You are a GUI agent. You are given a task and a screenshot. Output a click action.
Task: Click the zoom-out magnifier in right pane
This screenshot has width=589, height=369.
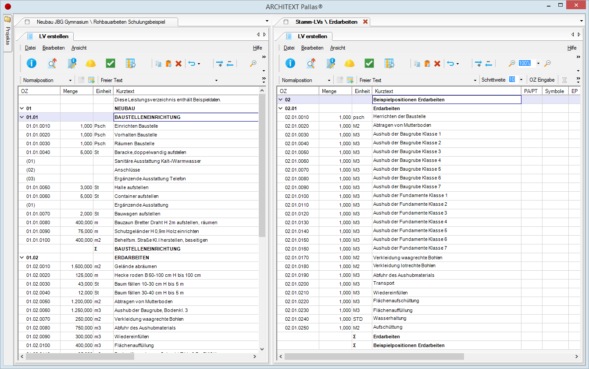tap(547, 64)
